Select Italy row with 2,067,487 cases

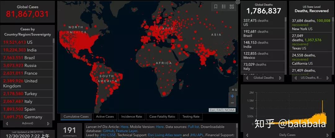pyautogui.click(x=27, y=102)
